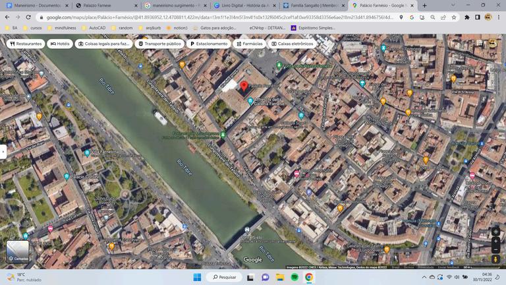Open the random bookmarks folder
The height and width of the screenshot is (285, 506).
tap(122, 28)
